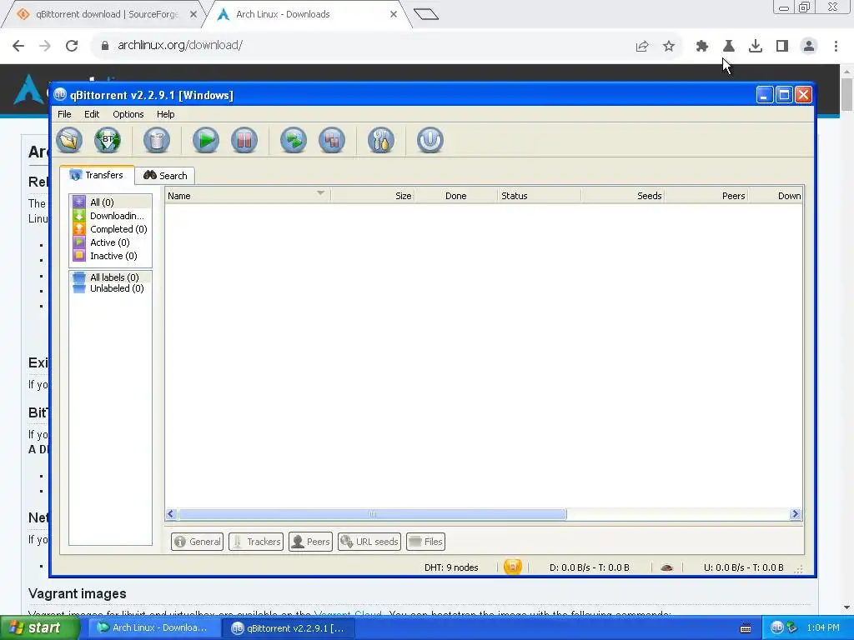
Task: Pause selected torrent red icon
Action: tap(244, 140)
